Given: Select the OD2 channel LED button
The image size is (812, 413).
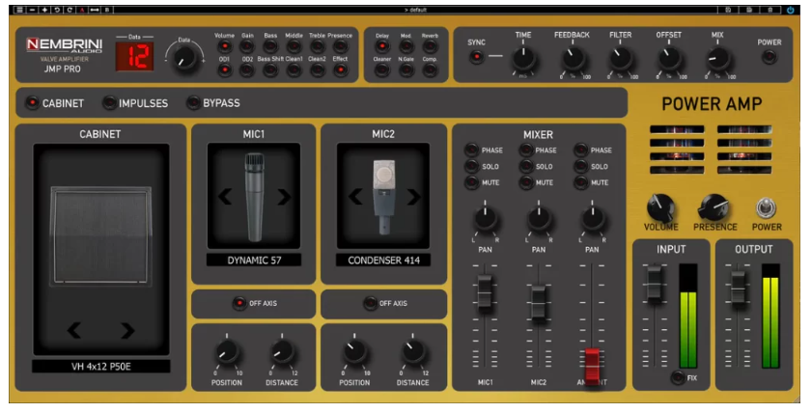Looking at the screenshot, I should [247, 69].
